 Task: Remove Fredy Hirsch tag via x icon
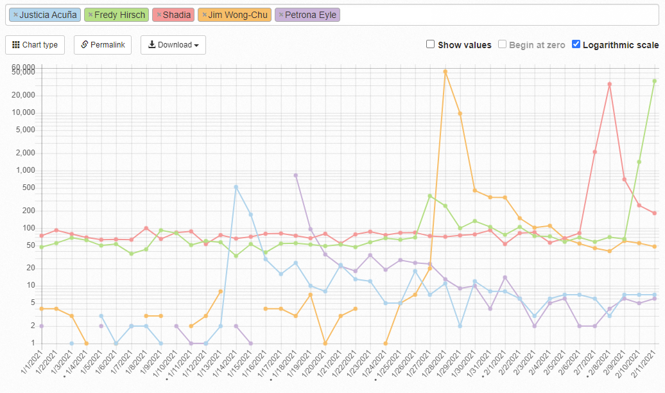click(x=91, y=15)
